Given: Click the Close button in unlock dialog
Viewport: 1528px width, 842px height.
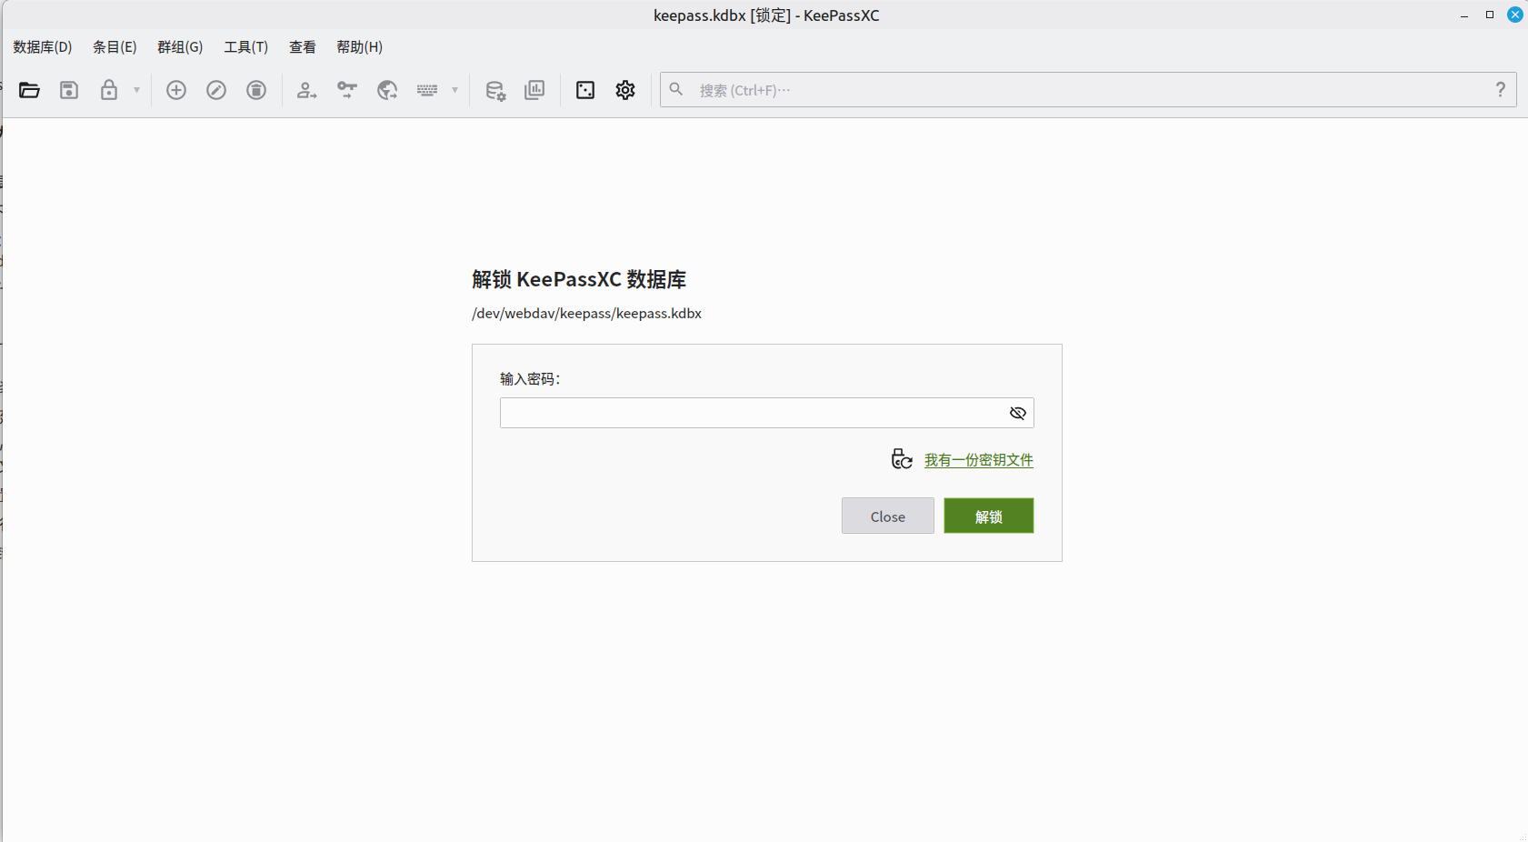Looking at the screenshot, I should (887, 516).
